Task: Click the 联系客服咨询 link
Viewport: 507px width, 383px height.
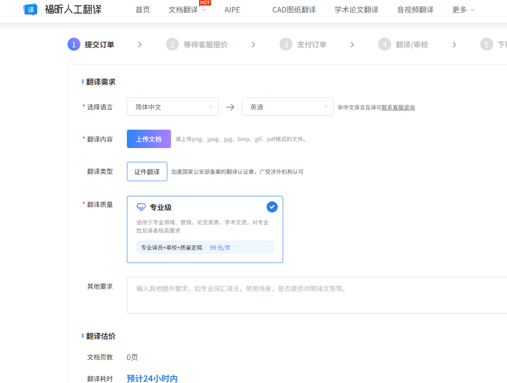Action: click(398, 108)
